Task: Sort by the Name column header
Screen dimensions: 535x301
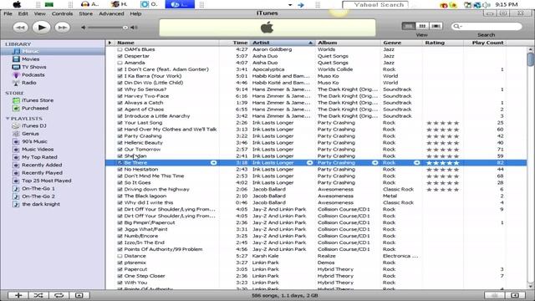Action: click(167, 43)
